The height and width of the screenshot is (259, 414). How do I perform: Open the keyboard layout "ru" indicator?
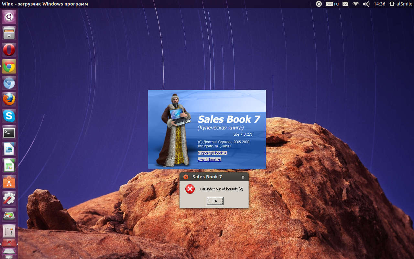(x=332, y=4)
